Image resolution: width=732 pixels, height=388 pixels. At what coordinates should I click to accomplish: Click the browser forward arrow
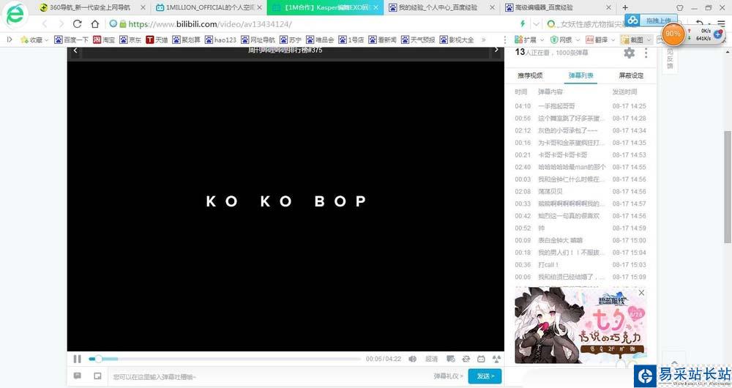pos(61,24)
